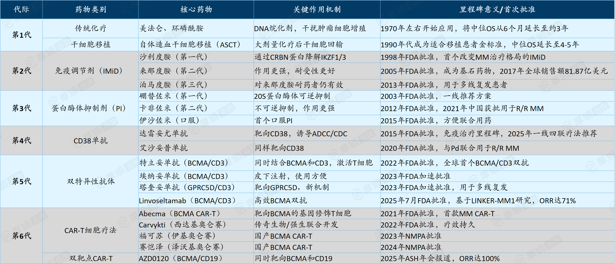Click the 蛋白酶体抑制剂（PI）cell

tap(91, 108)
